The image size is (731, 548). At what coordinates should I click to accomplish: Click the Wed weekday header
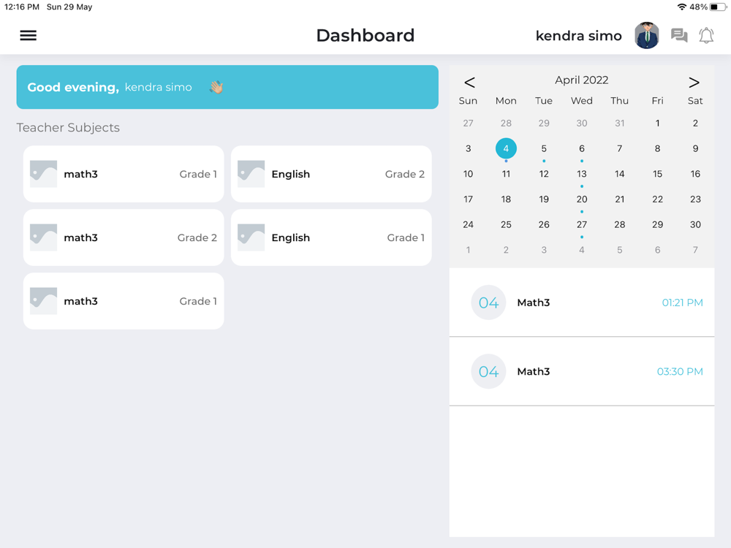[x=582, y=101]
